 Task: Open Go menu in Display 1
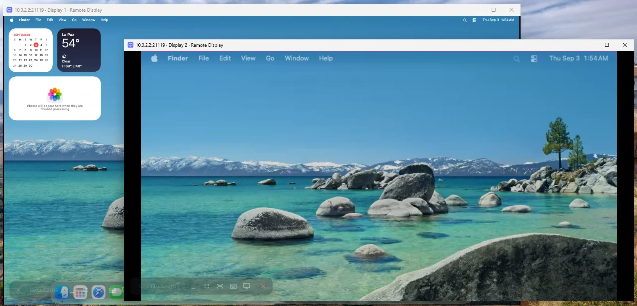click(74, 20)
